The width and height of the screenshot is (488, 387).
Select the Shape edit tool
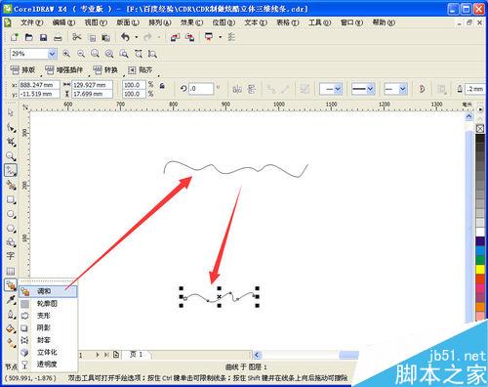click(x=11, y=127)
